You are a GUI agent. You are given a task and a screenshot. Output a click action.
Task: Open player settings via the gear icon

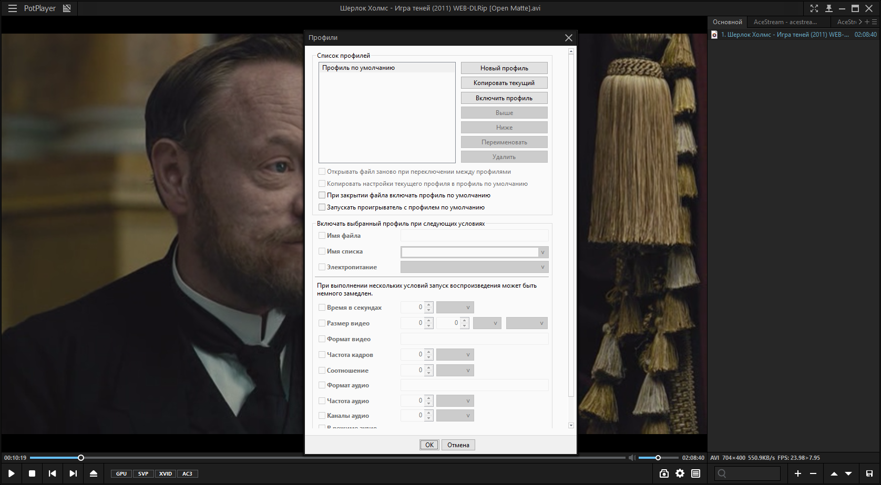680,473
